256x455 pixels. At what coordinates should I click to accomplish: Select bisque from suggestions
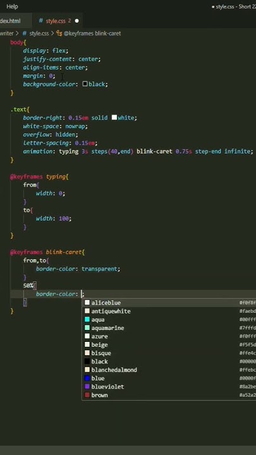click(169, 353)
